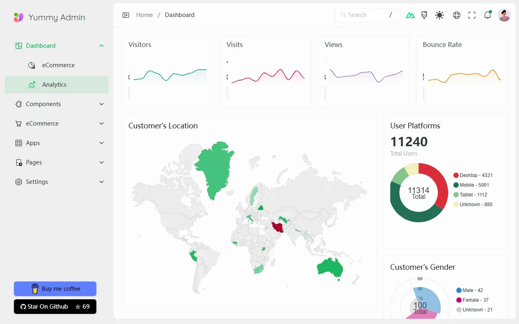The height and width of the screenshot is (324, 519).
Task: Toggle light/dark mode with the sun icon
Action: point(440,15)
